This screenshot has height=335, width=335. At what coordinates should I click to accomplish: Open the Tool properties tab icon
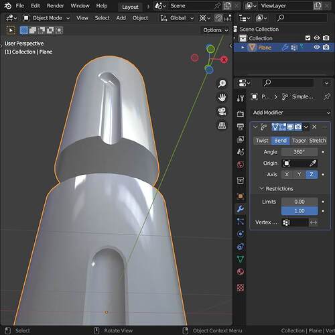(241, 98)
